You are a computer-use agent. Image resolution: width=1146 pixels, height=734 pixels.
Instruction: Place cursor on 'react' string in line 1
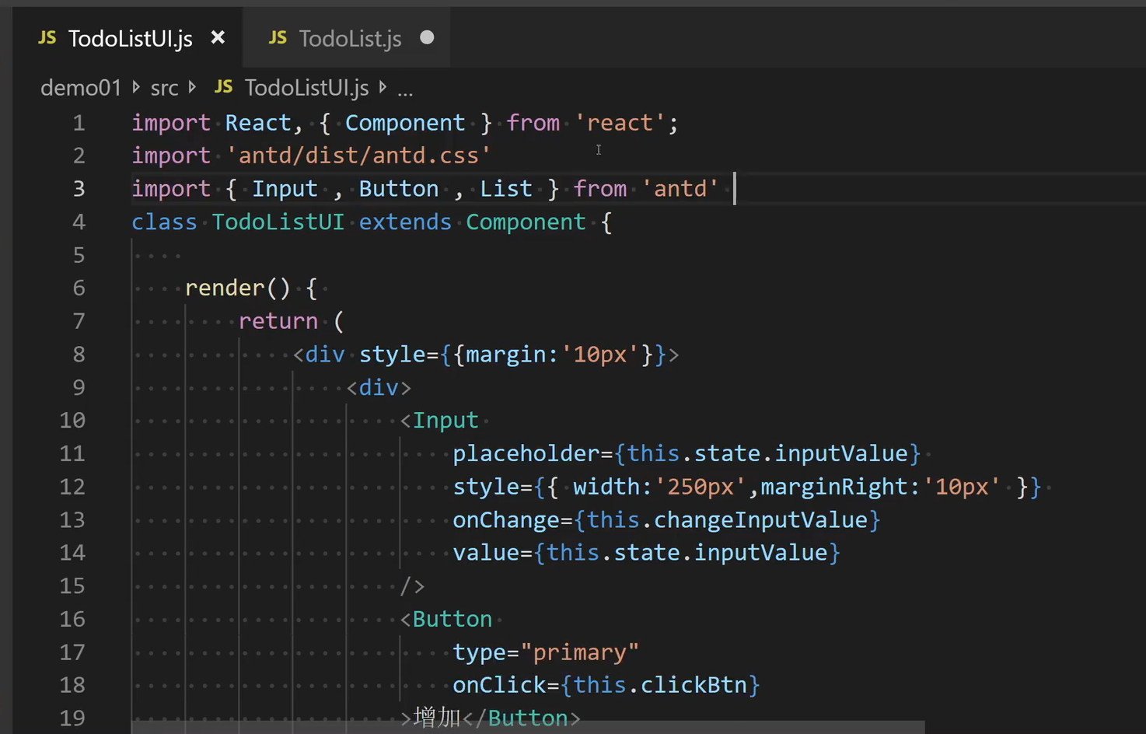620,123
